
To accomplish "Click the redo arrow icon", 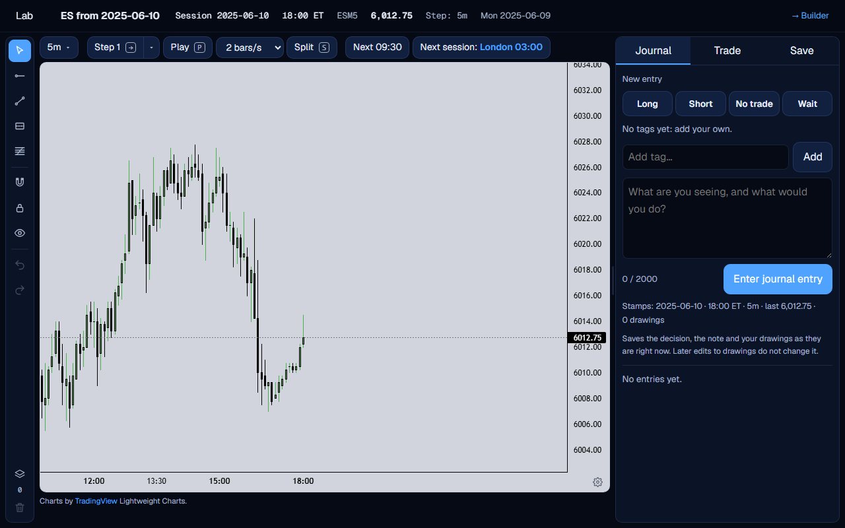I will coord(20,290).
